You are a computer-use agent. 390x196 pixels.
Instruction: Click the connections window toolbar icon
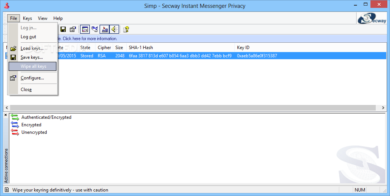pyautogui.click(x=95, y=30)
